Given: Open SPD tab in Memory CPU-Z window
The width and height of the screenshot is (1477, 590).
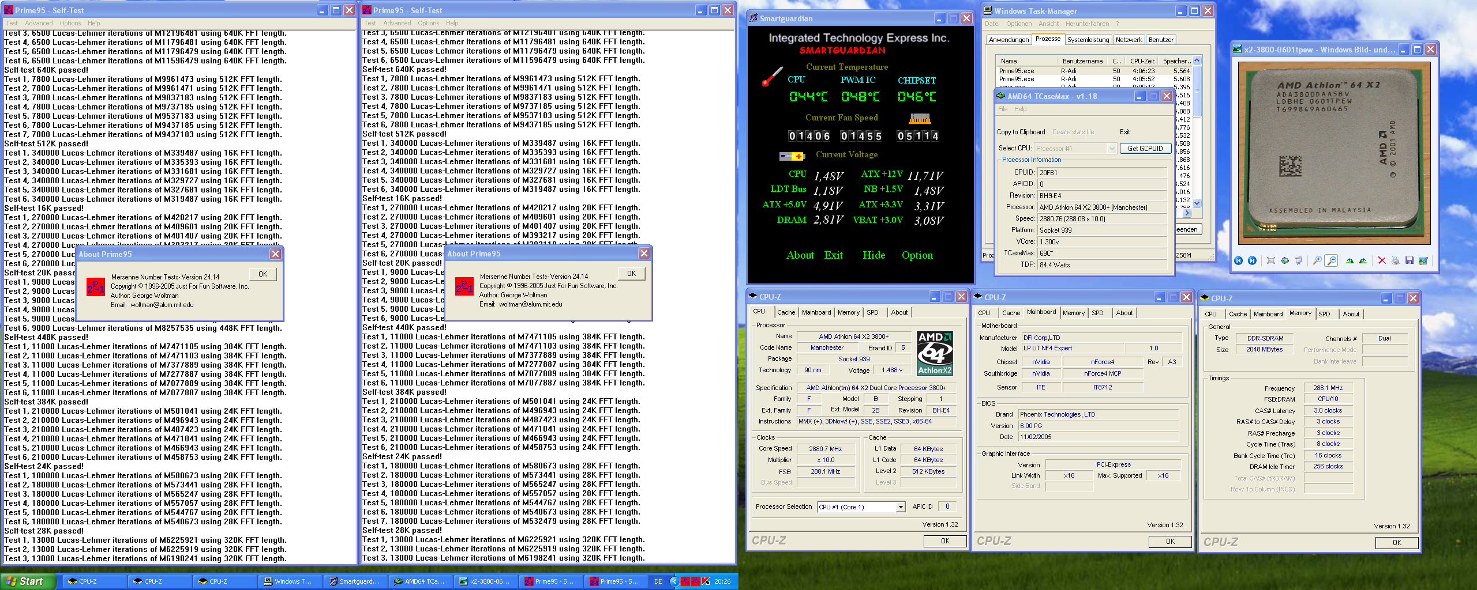Looking at the screenshot, I should point(1324,314).
